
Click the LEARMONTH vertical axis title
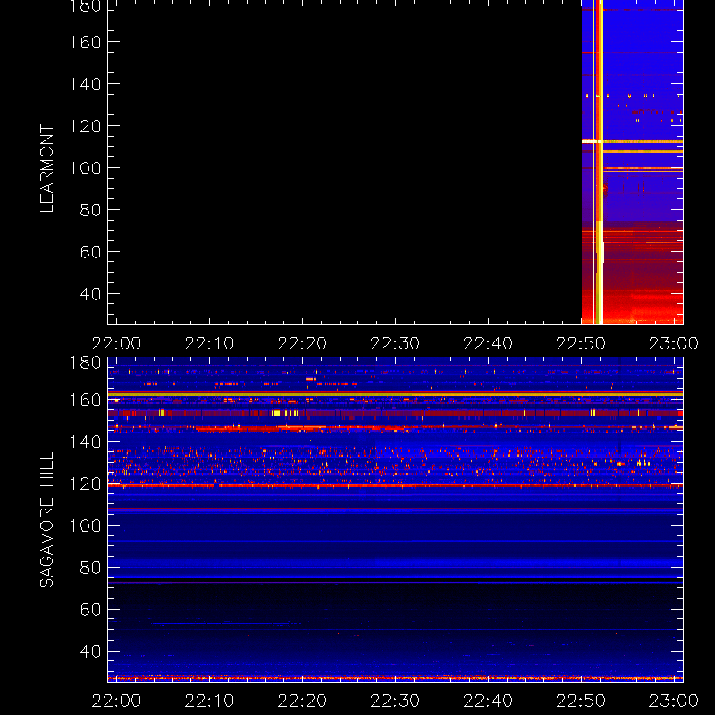pos(47,163)
